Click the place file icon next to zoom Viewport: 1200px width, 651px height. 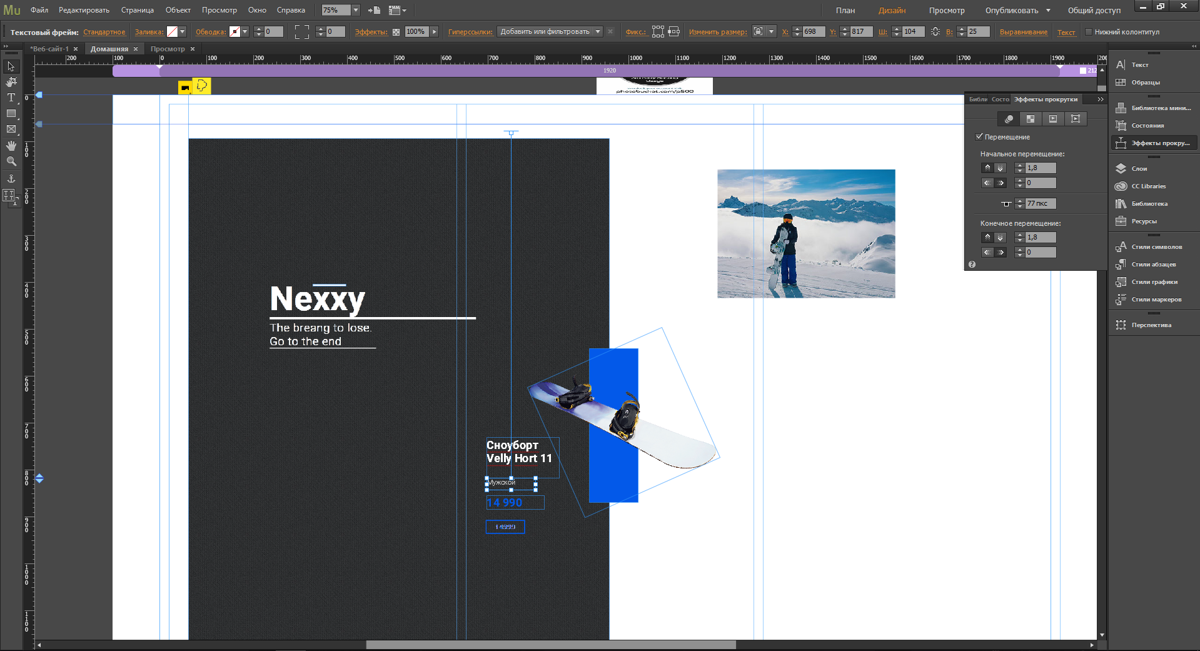(374, 10)
